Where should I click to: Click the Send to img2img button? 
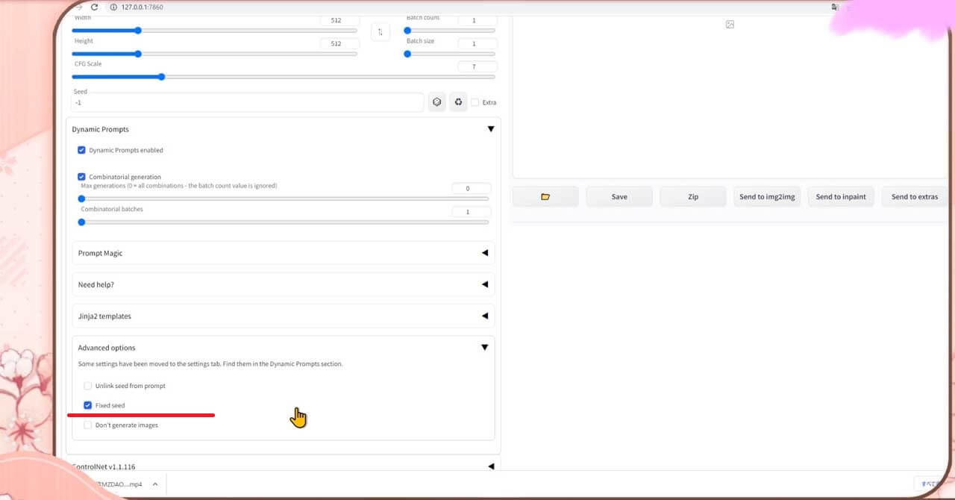tap(766, 197)
